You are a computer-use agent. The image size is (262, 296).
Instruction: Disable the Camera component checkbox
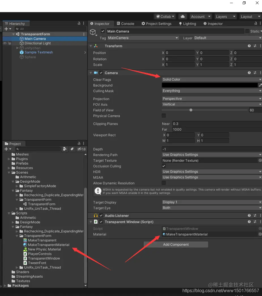tap(101, 73)
